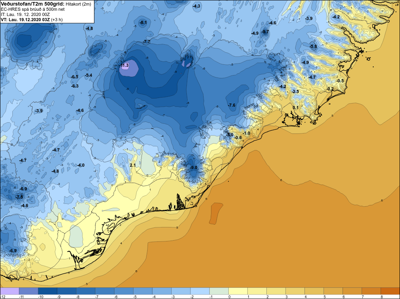This screenshot has width=400, height=299.
Task: Click the 'EC-HRES spá brúuð á 500m net' line
Action: click(x=33, y=10)
